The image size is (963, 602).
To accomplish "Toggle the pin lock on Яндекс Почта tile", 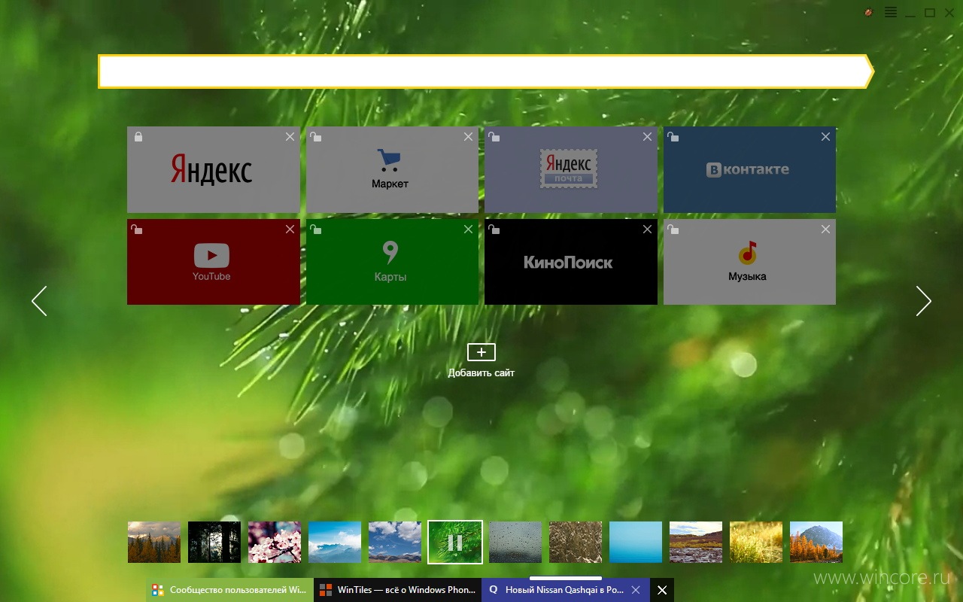I will pyautogui.click(x=494, y=136).
